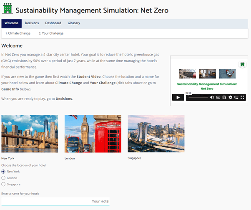
Task: Click the hotel name input field
Action: (x=55, y=202)
